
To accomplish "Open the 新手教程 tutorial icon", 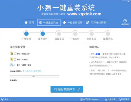I will click(120, 99).
